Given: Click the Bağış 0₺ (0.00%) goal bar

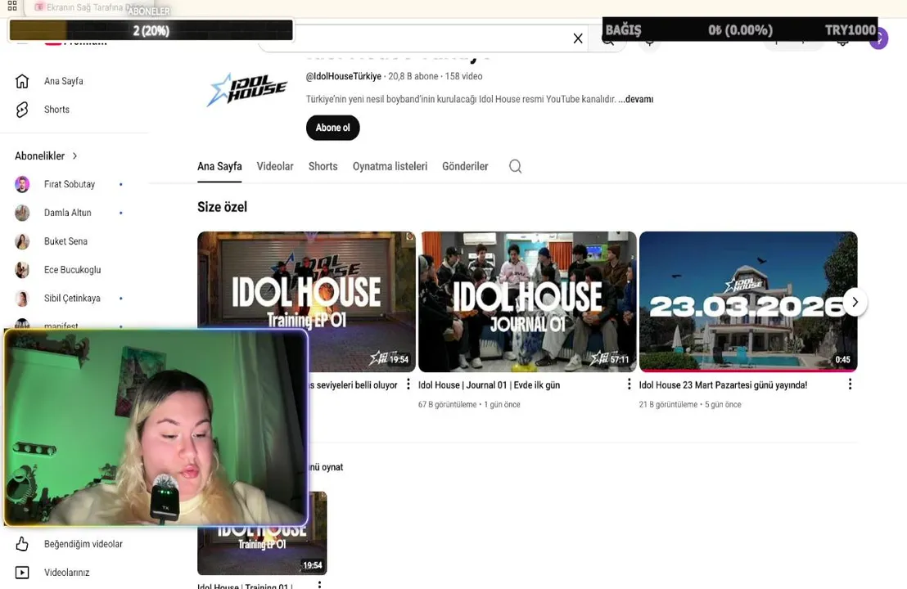Looking at the screenshot, I should click(x=740, y=29).
